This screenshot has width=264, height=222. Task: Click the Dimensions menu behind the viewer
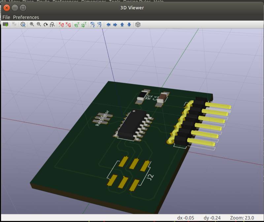[x=95, y=2]
